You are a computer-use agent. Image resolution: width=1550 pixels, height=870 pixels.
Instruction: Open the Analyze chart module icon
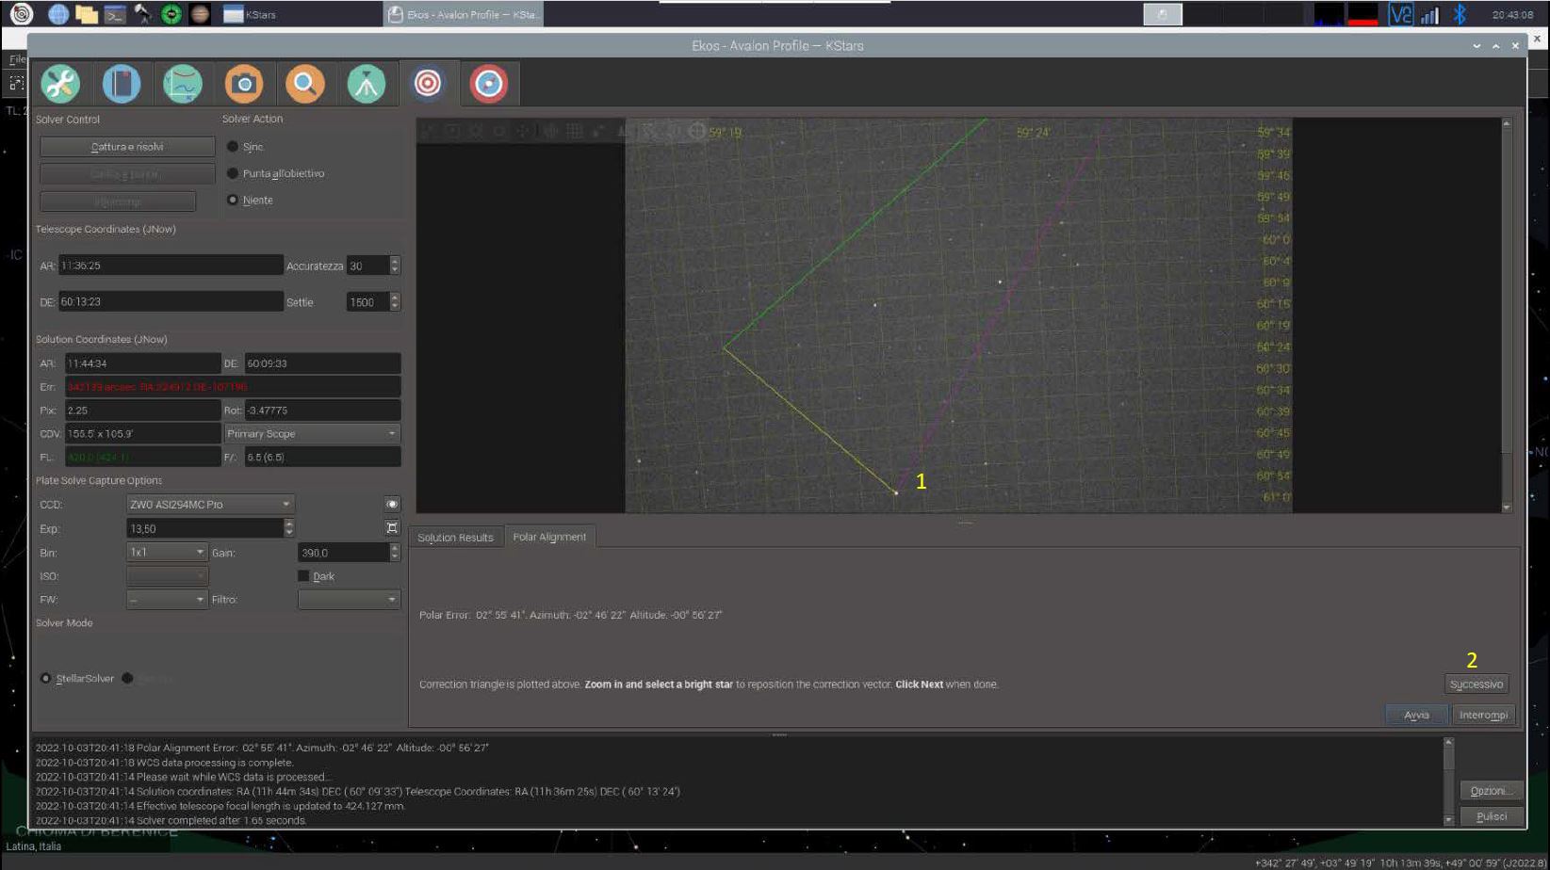click(183, 84)
